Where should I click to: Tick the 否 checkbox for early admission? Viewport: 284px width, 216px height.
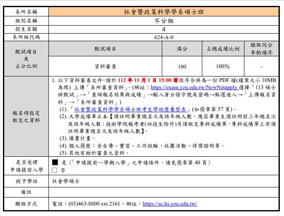pos(54,170)
